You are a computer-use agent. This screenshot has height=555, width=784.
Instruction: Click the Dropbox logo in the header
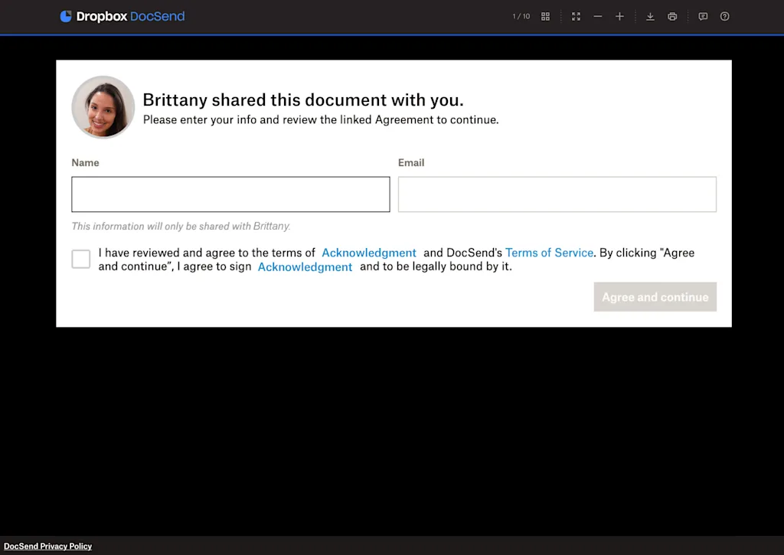(x=65, y=16)
